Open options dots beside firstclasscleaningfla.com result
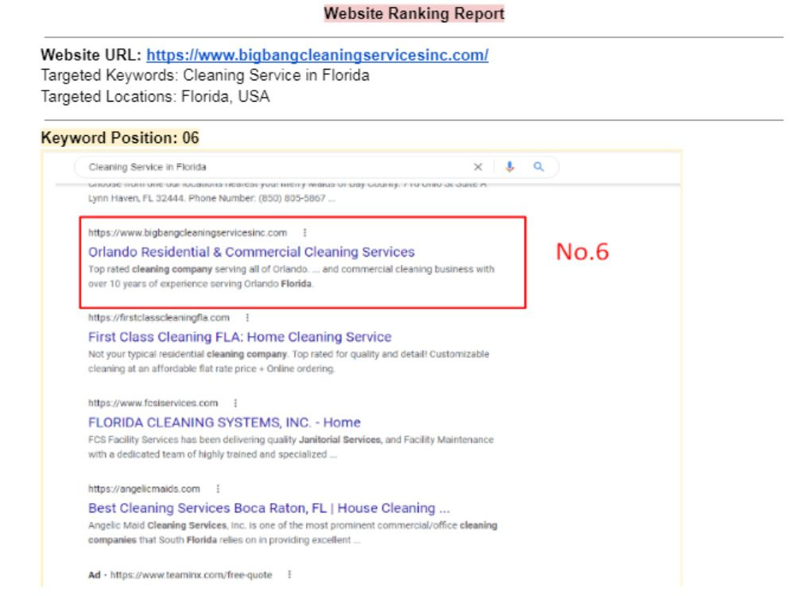This screenshot has height=596, width=795. [247, 318]
